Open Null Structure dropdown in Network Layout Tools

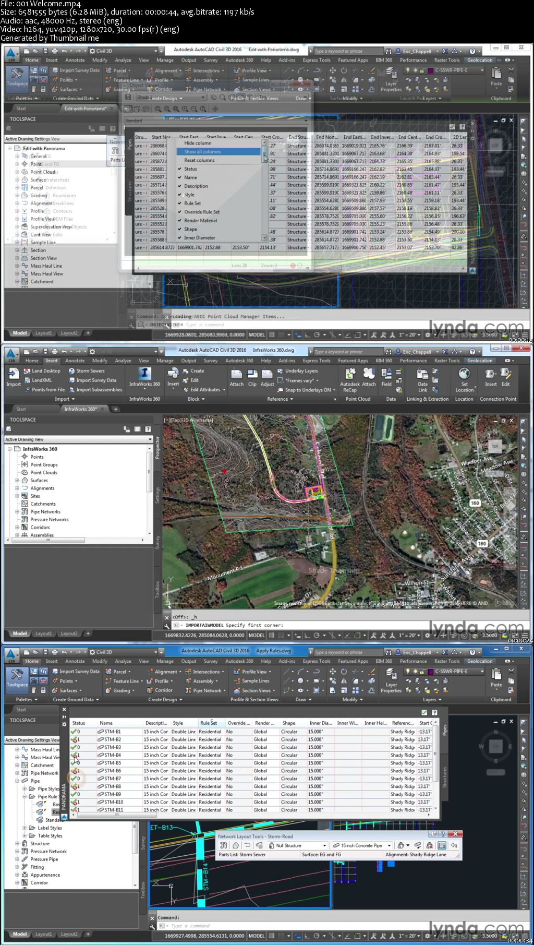[x=324, y=845]
